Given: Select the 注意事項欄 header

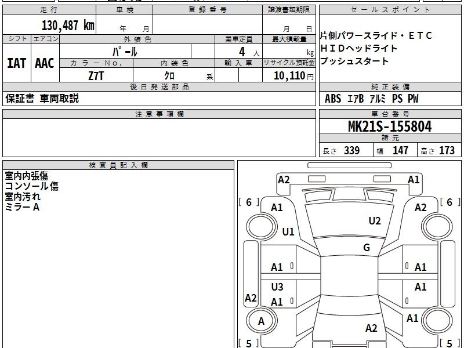Looking at the screenshot, I should 159,114.
